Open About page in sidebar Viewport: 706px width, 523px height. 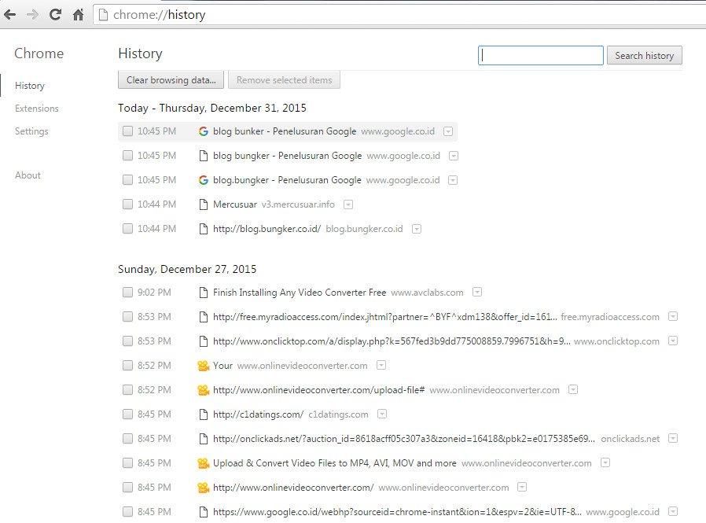28,175
